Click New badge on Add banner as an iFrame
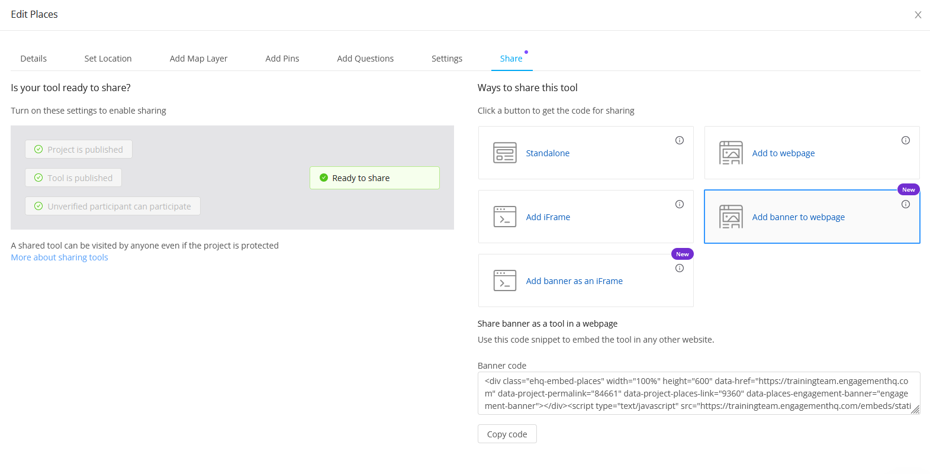 683,254
